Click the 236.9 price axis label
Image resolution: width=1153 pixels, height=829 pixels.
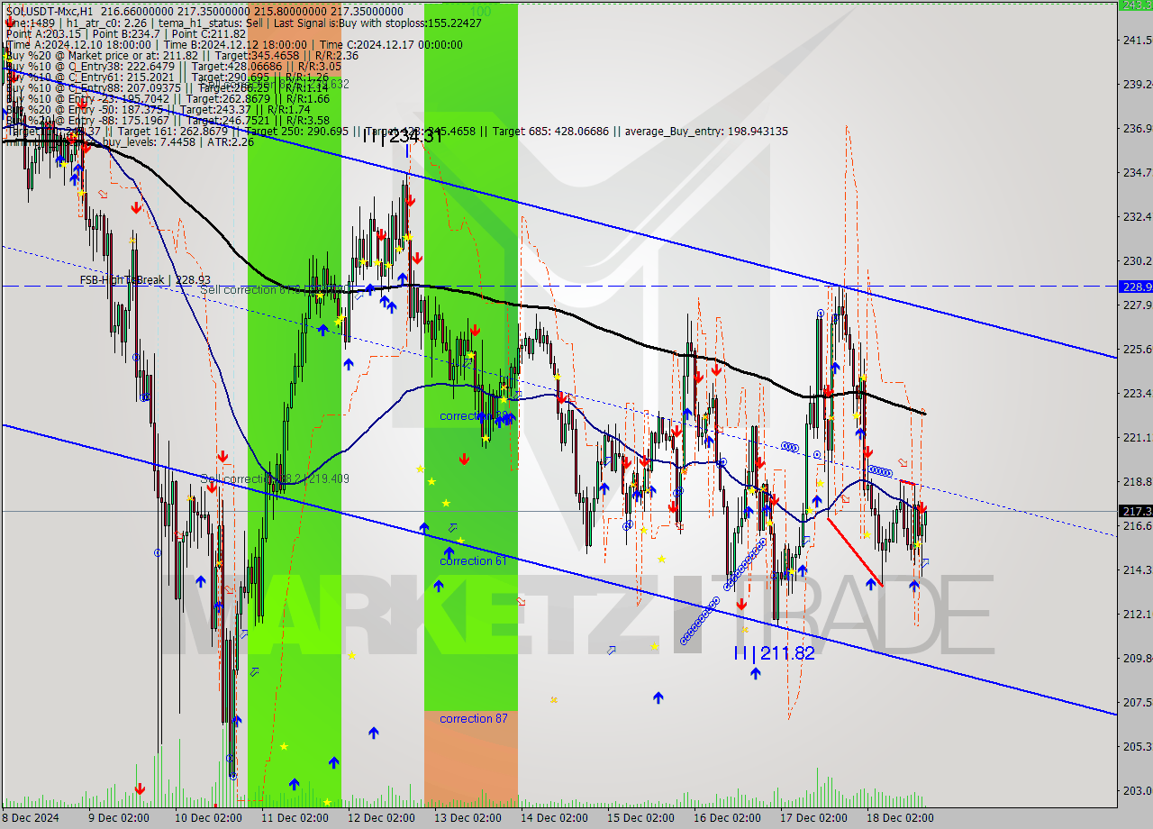point(1137,128)
